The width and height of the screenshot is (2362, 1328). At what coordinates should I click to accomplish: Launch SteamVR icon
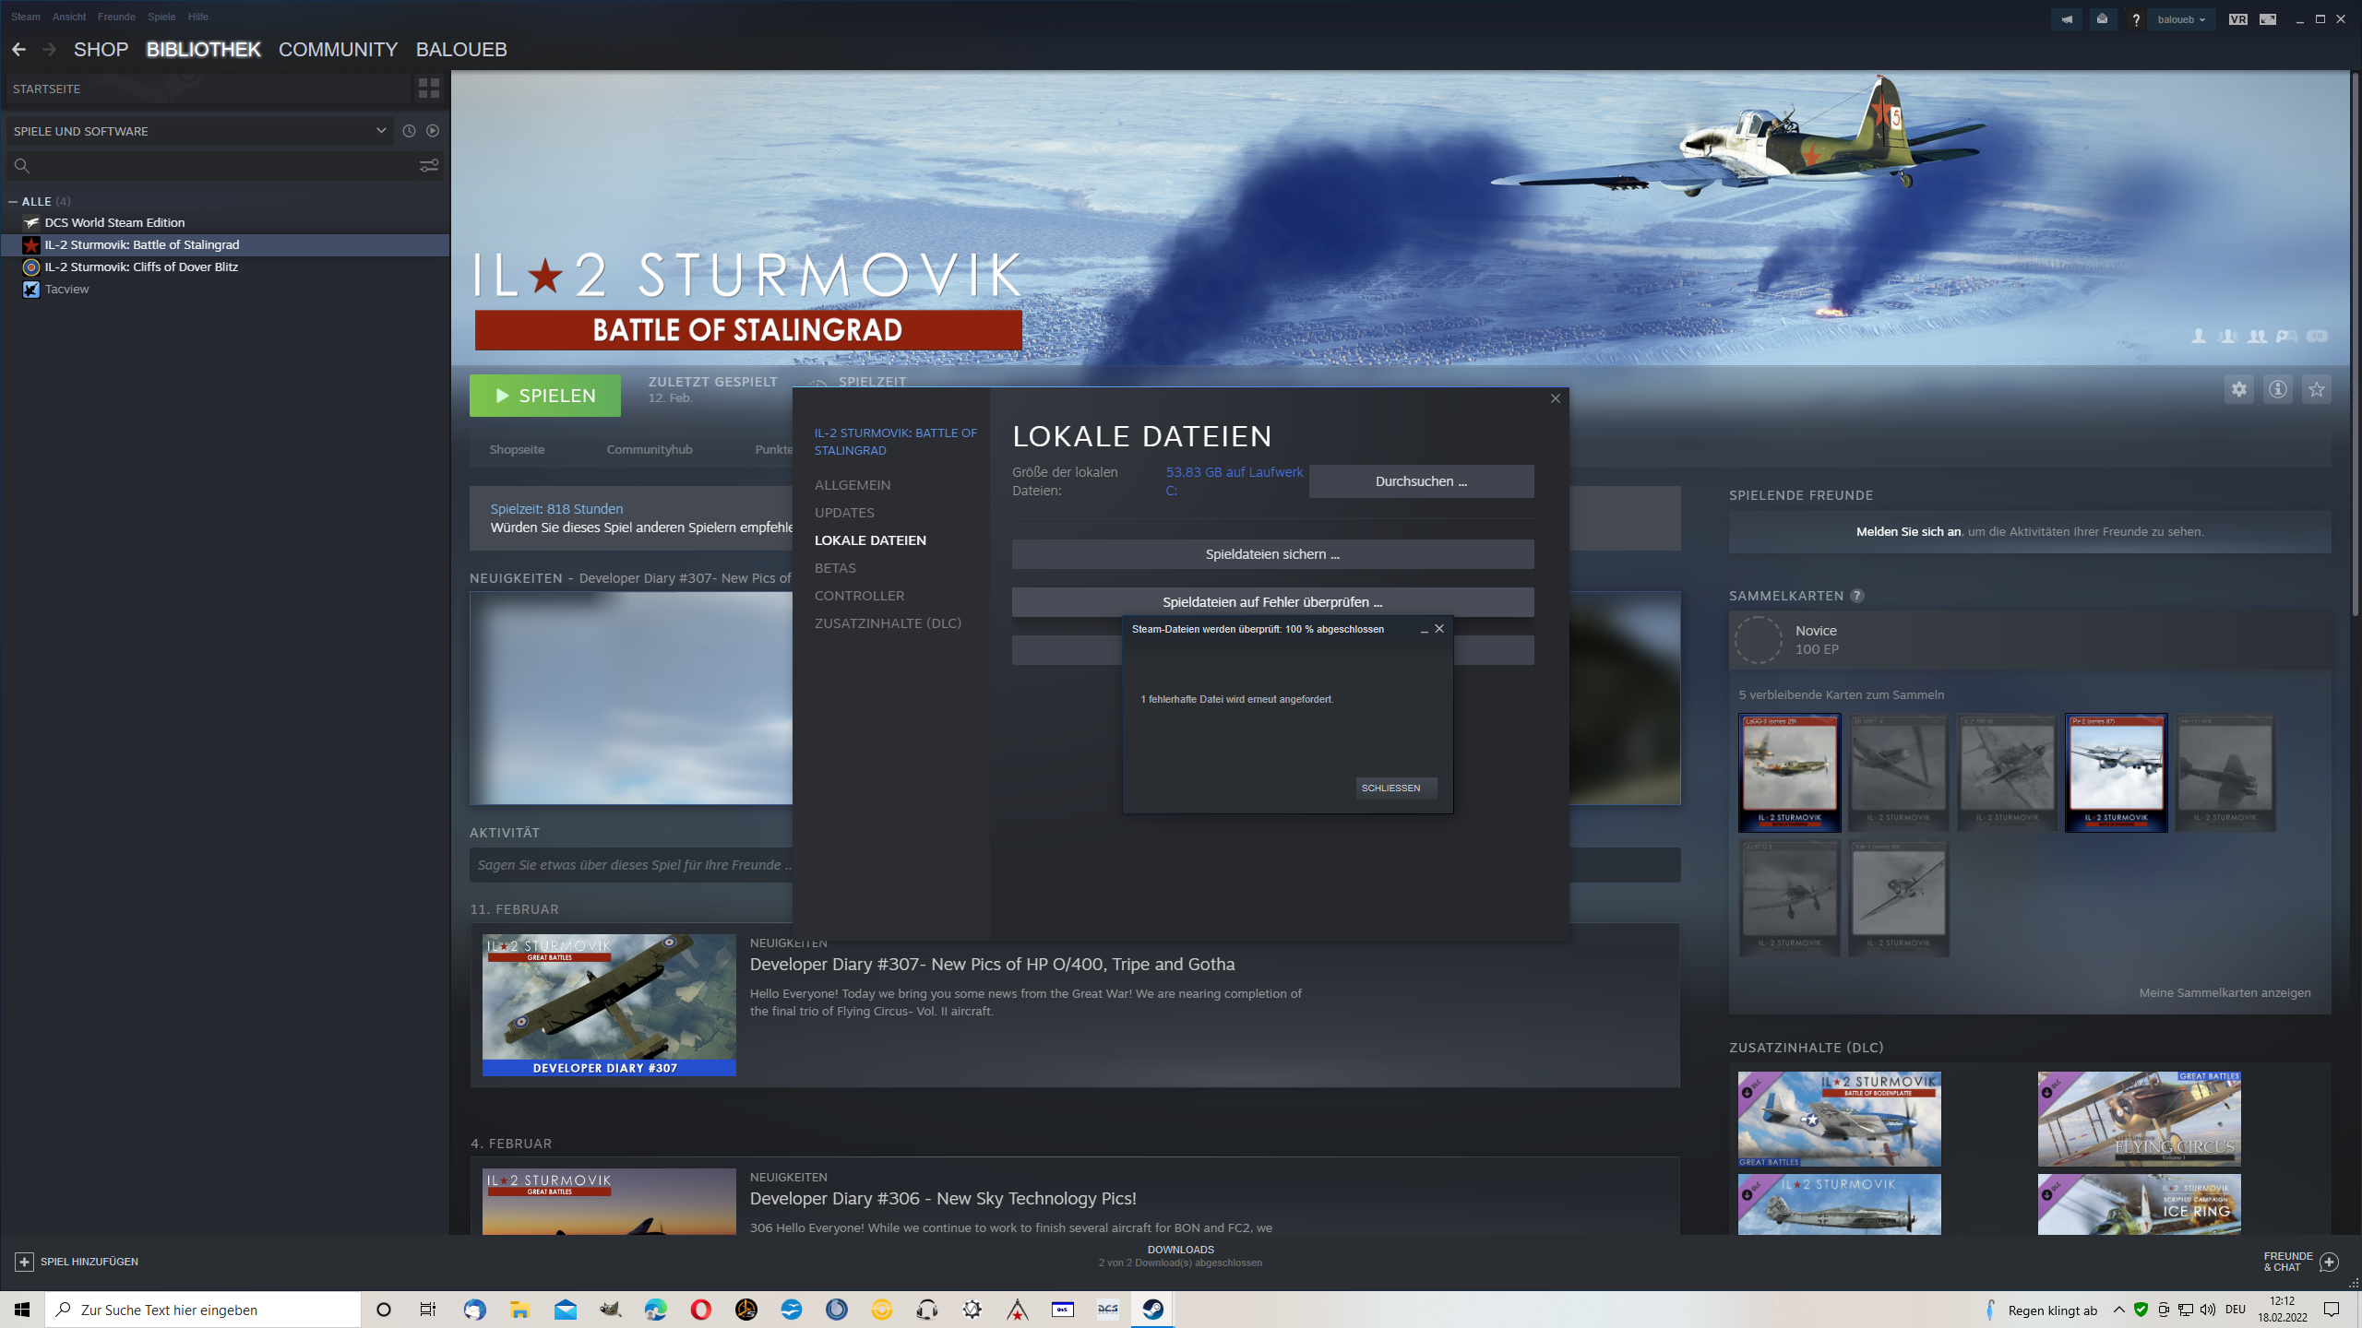tap(2237, 19)
